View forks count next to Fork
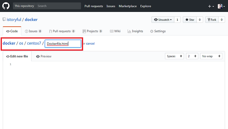Image resolution: width=228 pixels, height=129 pixels. tap(222, 20)
